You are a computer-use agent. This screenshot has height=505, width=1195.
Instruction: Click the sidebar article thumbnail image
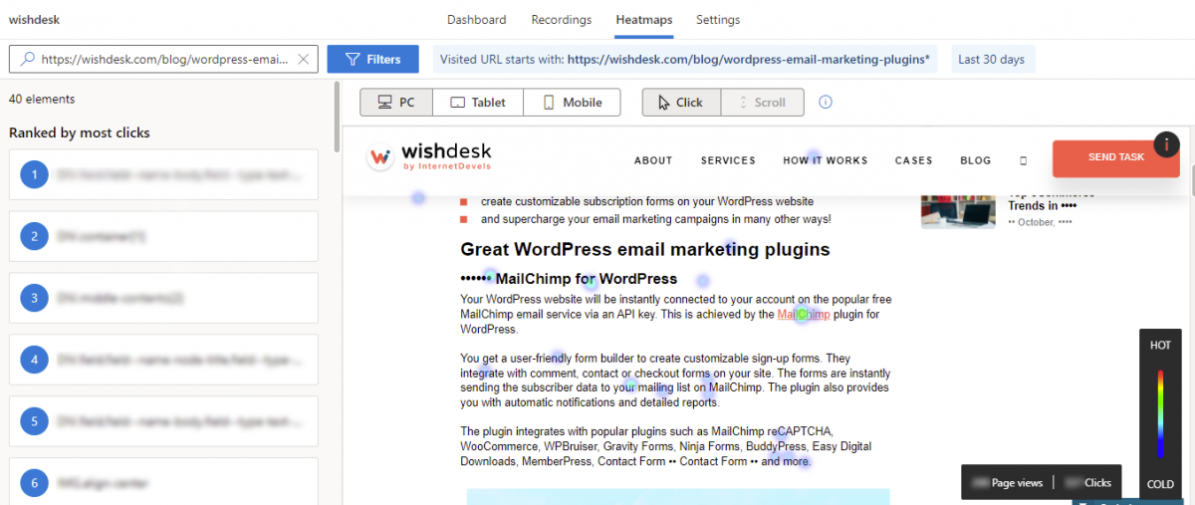[x=959, y=210]
